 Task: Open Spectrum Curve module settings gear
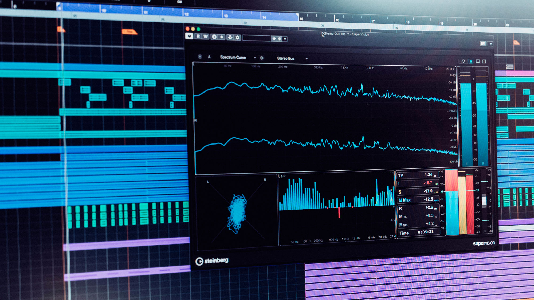262,58
